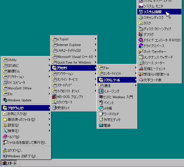Click the メモ帳 icon
Image resolution: width=184 pixels, height=167 pixels.
101,108
